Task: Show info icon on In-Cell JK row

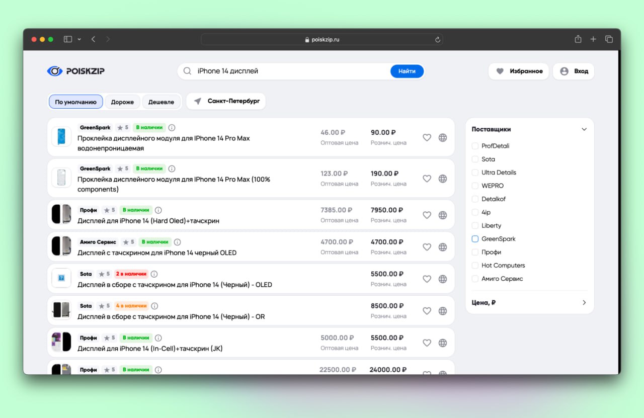Action: coord(158,338)
